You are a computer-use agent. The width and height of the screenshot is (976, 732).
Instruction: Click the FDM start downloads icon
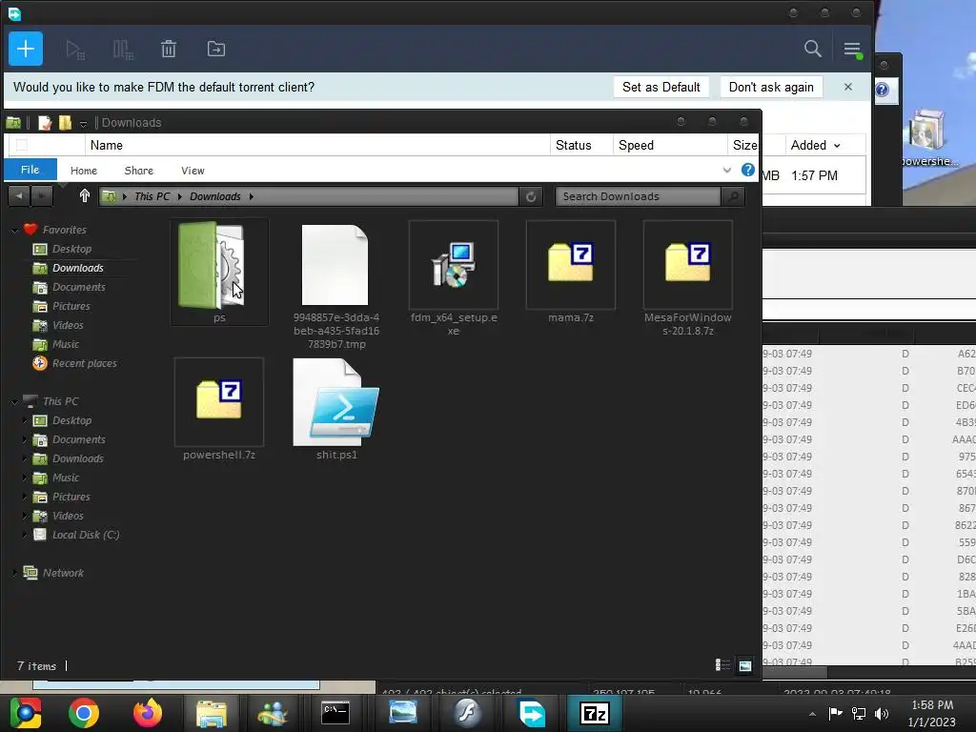[x=75, y=50]
